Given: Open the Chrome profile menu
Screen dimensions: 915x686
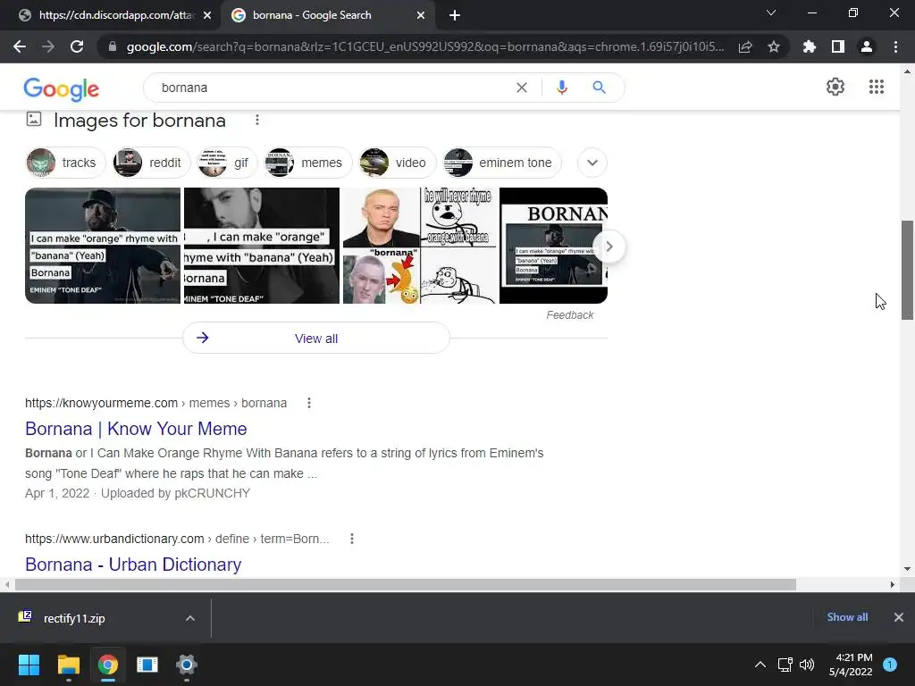Looking at the screenshot, I should click(867, 46).
